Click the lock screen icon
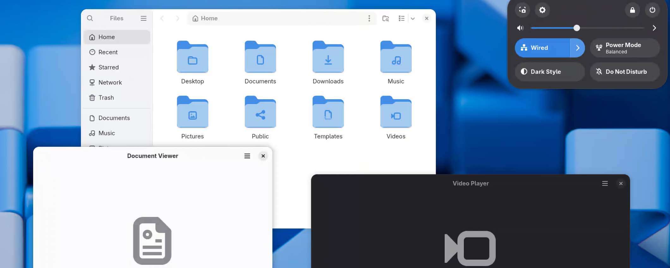 (632, 10)
